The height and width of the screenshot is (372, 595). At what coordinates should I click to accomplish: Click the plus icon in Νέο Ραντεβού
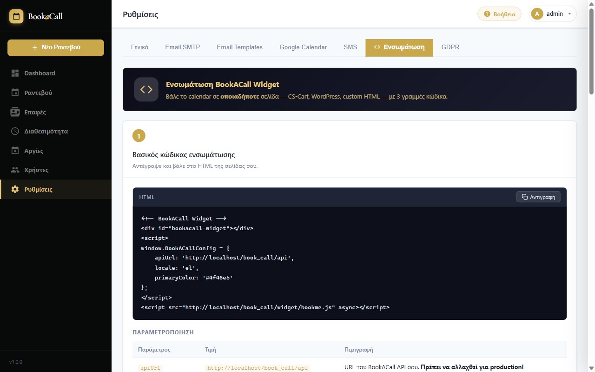pos(35,47)
